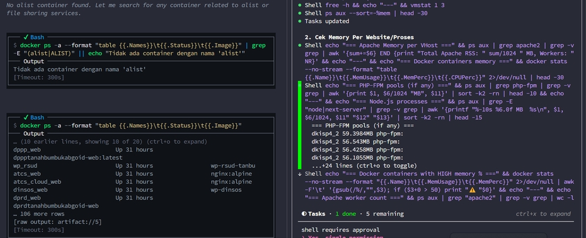Expand tasks via 'ctrl+x to expand' hint
This screenshot has height=238, width=586.
[x=543, y=214]
